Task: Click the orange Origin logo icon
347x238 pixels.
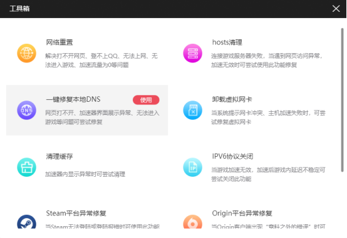Action: tap(192, 222)
